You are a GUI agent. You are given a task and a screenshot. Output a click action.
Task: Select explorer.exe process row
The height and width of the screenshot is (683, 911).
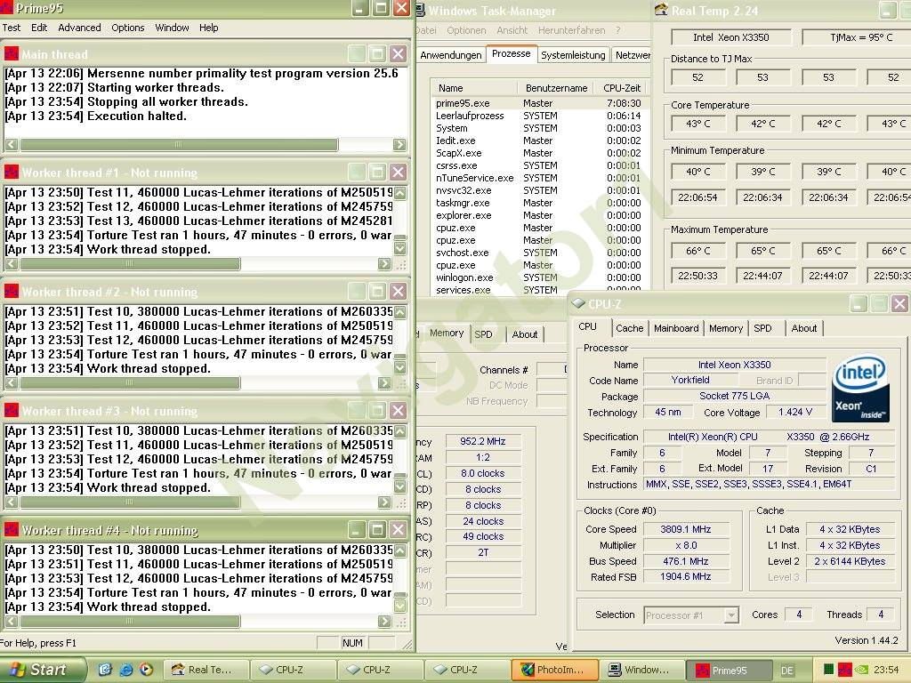538,215
